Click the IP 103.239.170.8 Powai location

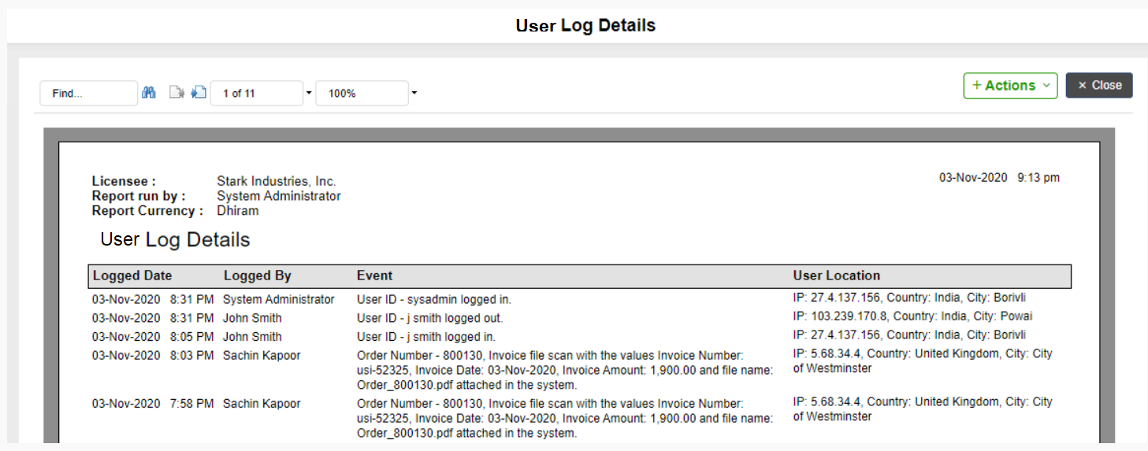coord(912,316)
